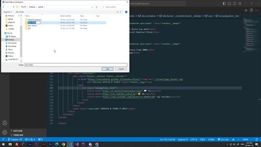The width and height of the screenshot is (261, 147).
Task: Click Cancel in Add Folder dialog
Action: coord(121,69)
